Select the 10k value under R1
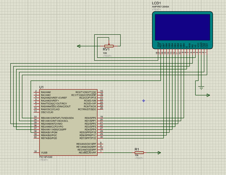The height and width of the screenshot is (175, 226). (136, 156)
